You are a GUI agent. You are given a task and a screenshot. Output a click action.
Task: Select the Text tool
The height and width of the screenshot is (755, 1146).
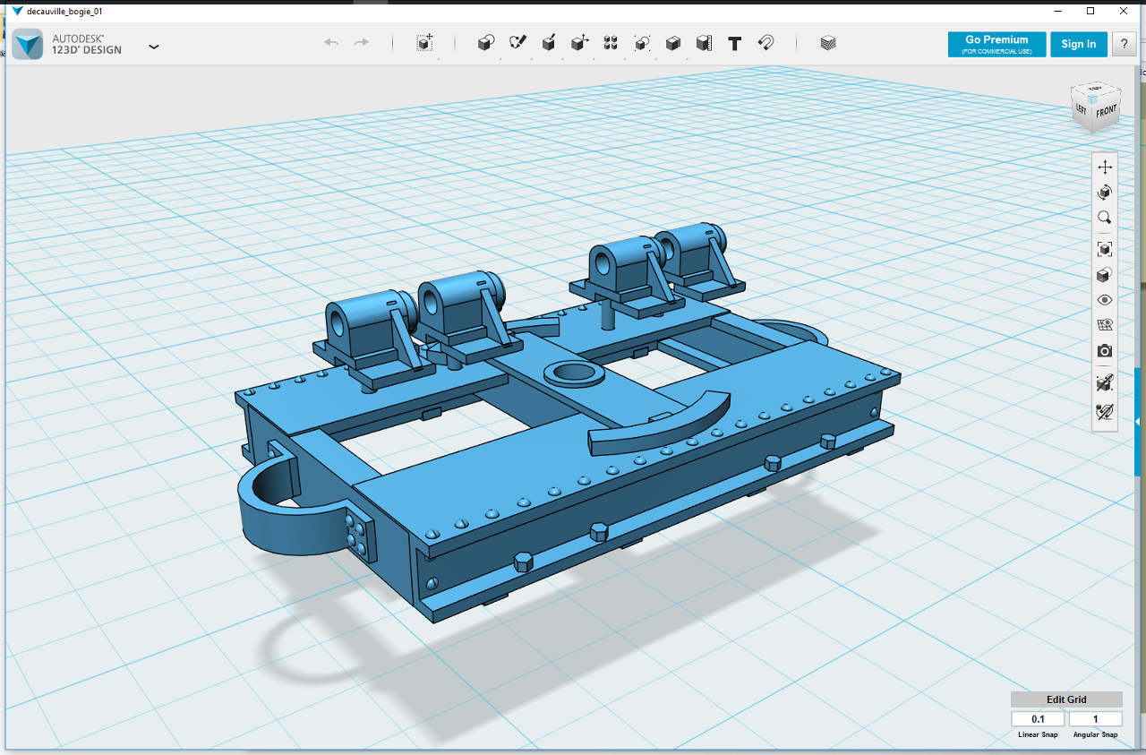[x=735, y=43]
